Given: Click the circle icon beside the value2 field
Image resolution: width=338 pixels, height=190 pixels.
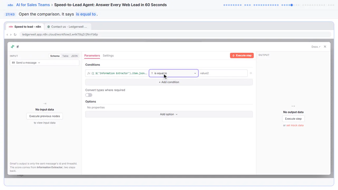Looking at the screenshot, I should (251, 73).
